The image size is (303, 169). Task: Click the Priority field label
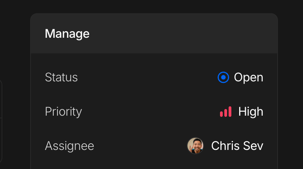[63, 112]
